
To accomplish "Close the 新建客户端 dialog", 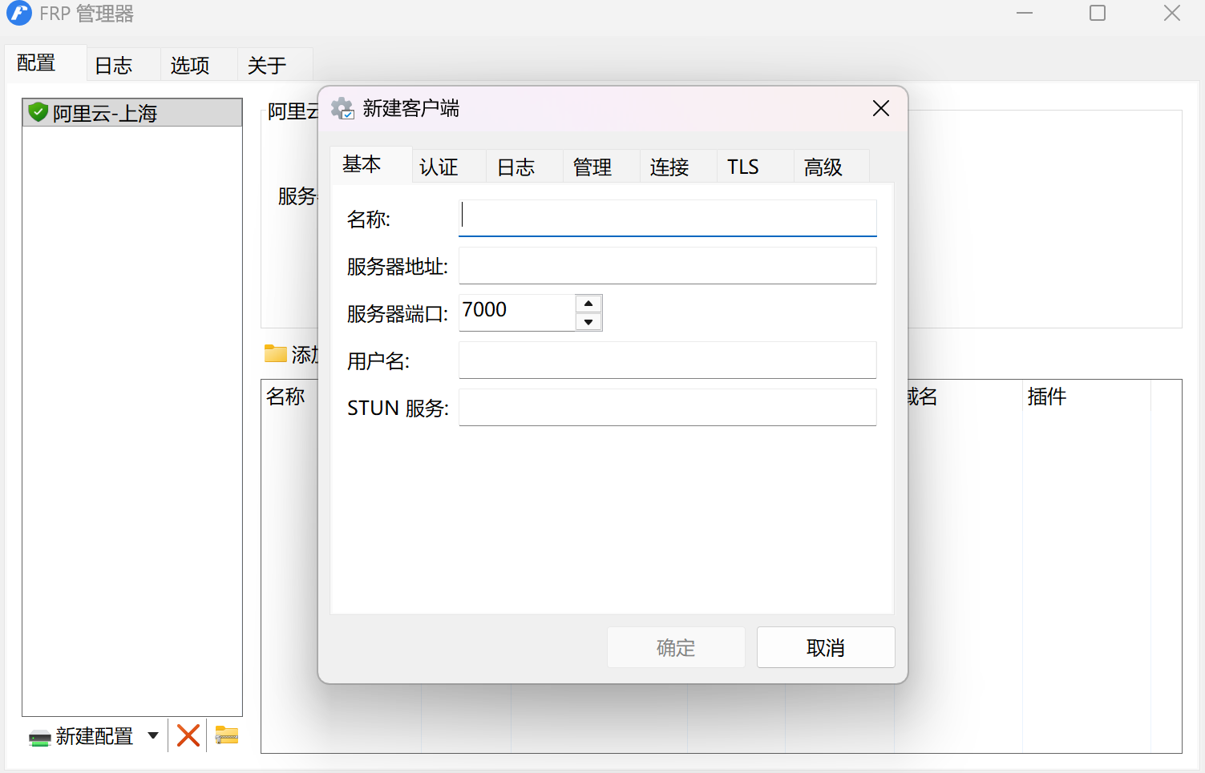I will (x=880, y=108).
